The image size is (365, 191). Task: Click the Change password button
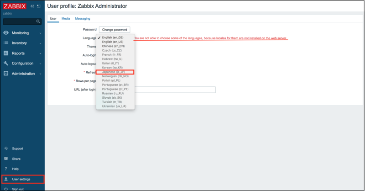point(115,30)
